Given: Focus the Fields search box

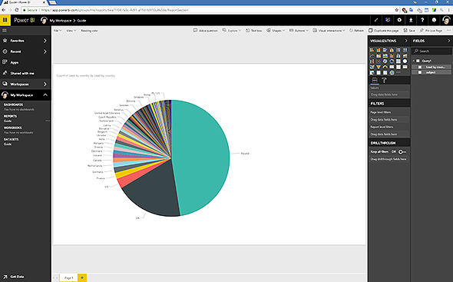Looking at the screenshot, I should click(432, 51).
